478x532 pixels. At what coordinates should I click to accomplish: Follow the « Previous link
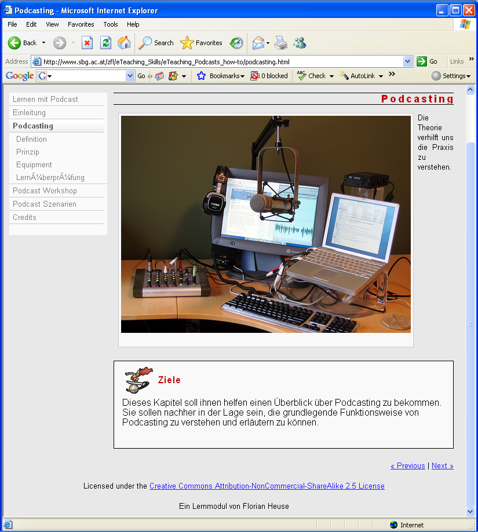(x=408, y=466)
